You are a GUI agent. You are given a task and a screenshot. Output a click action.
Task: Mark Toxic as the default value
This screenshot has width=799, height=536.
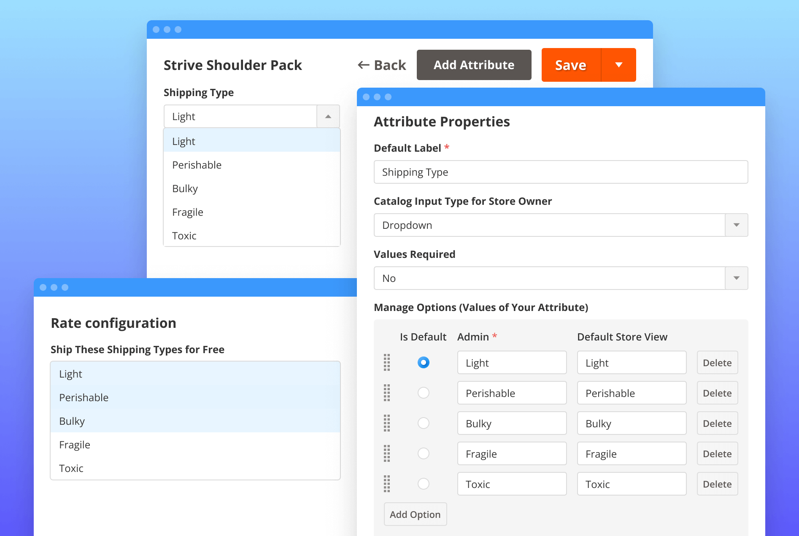tap(423, 484)
